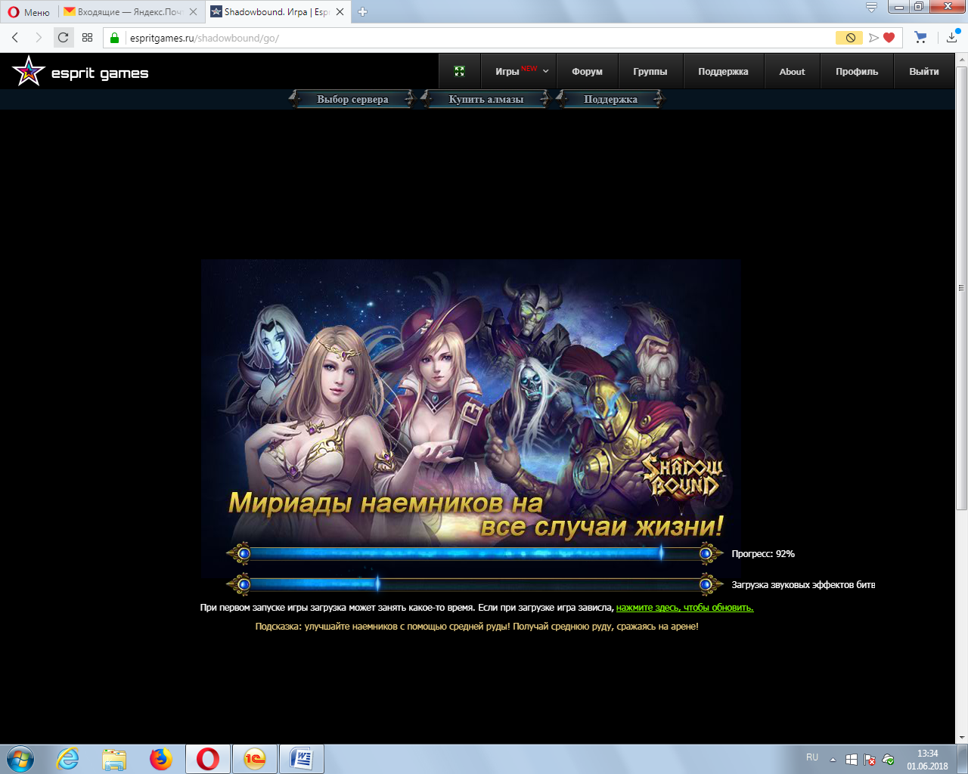Show hidden system tray icons

833,759
